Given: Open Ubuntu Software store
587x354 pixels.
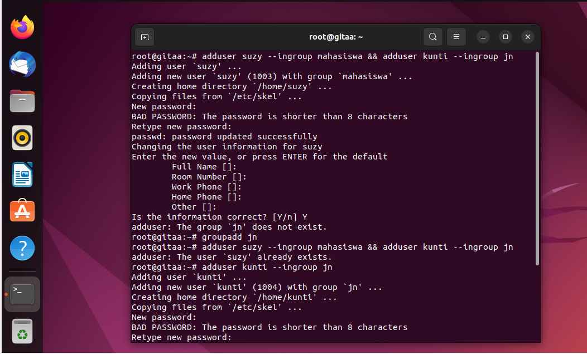Looking at the screenshot, I should pyautogui.click(x=22, y=211).
